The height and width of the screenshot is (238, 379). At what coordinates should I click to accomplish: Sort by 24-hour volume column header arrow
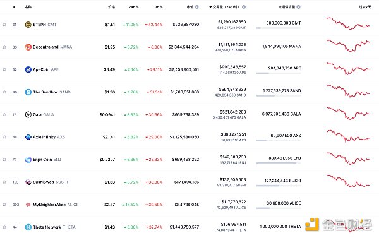tap(210, 7)
